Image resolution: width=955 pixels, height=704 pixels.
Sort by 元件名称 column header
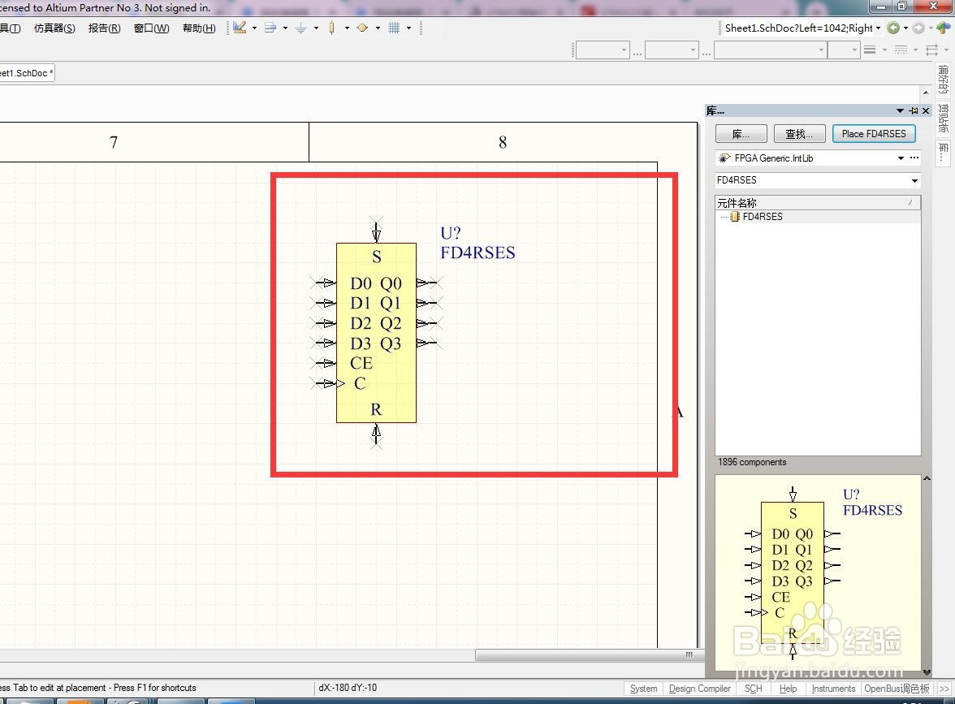pyautogui.click(x=818, y=203)
